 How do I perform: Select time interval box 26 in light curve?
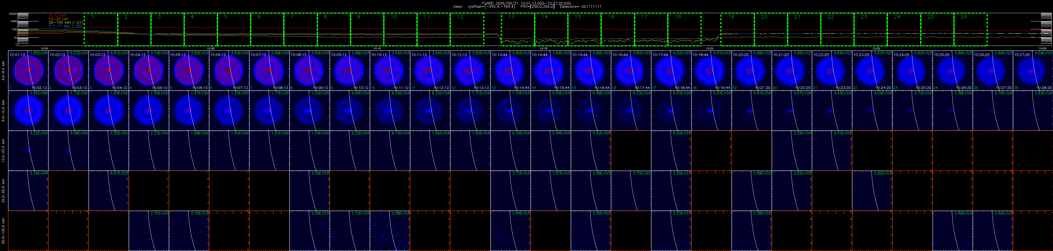tap(971, 29)
